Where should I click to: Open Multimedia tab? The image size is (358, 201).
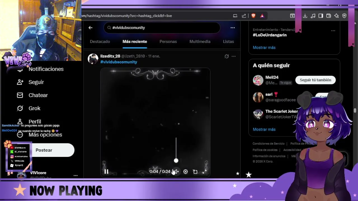200,41
